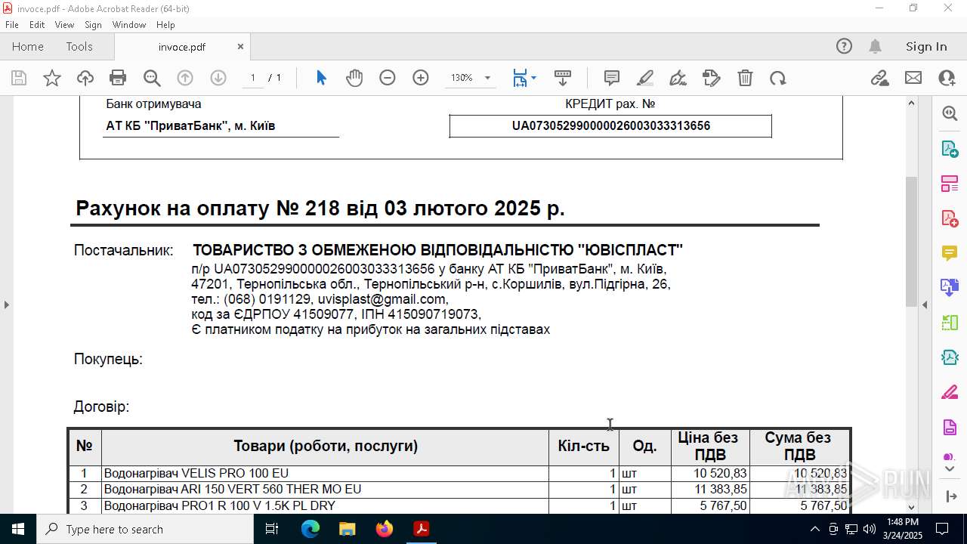Viewport: 967px width, 544px height.
Task: Open Combine Files tool in sidebar
Action: point(950,288)
